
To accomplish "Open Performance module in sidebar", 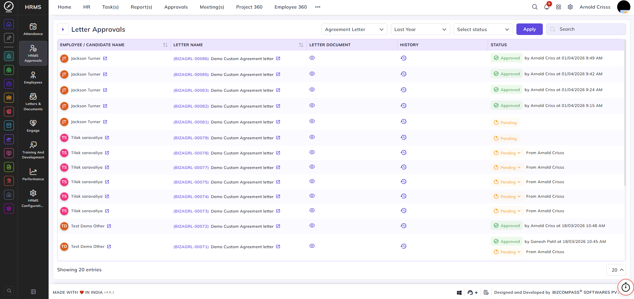I will 33,175.
